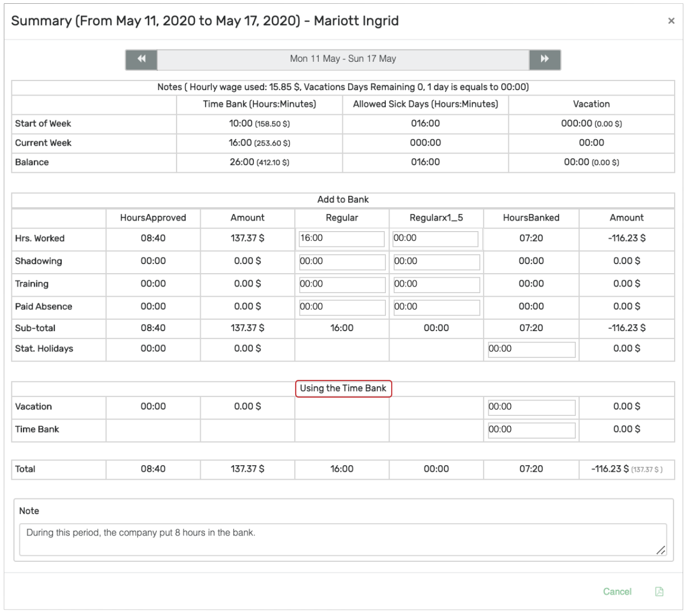Edit Hrs. Worked Regular field showing 16:00
688x616 pixels.
(341, 239)
